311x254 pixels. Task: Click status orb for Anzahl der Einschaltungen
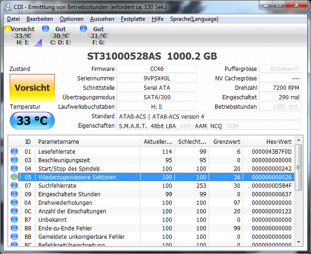[x=14, y=211]
